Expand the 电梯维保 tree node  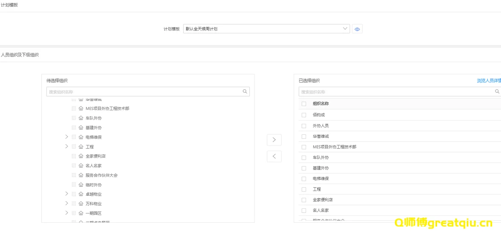[66, 137]
